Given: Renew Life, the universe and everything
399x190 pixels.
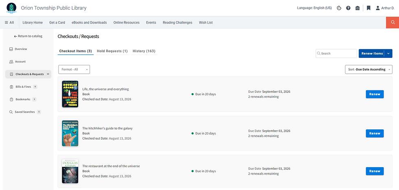Looking at the screenshot, I should click(x=375, y=94).
